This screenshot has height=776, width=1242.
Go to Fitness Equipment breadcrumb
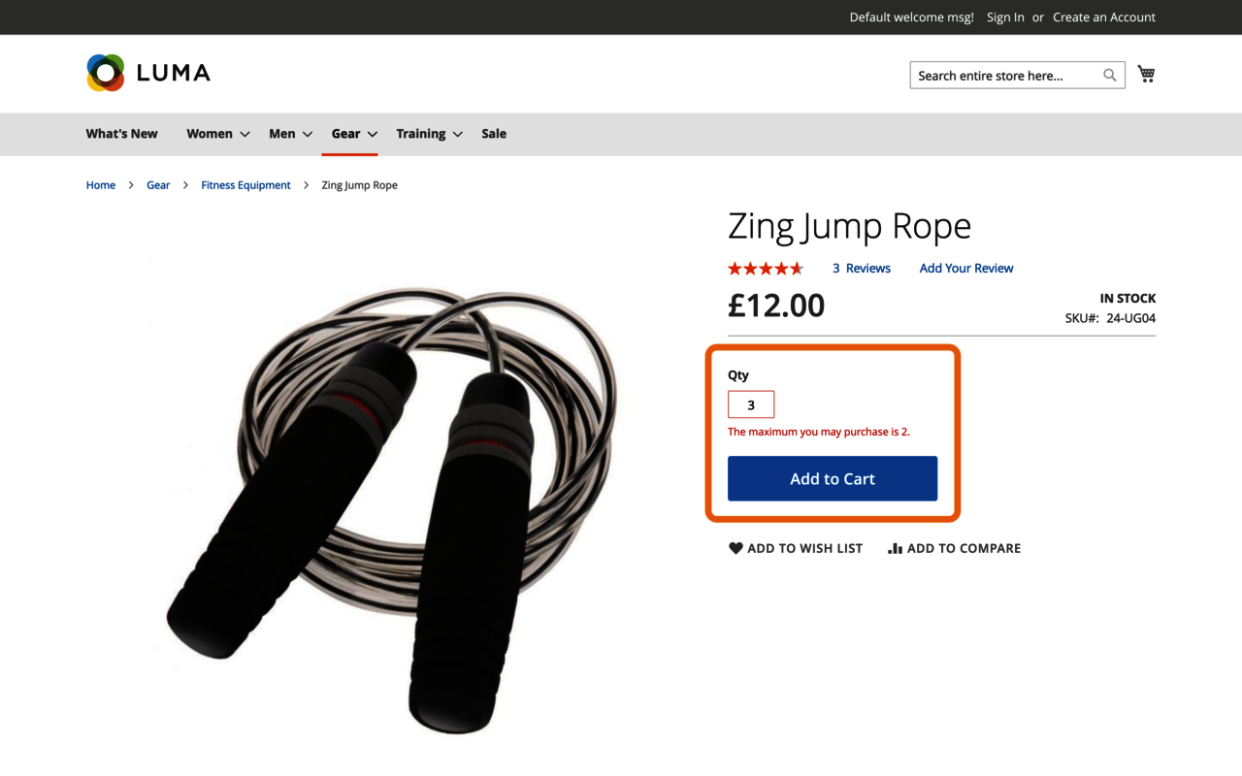(245, 185)
